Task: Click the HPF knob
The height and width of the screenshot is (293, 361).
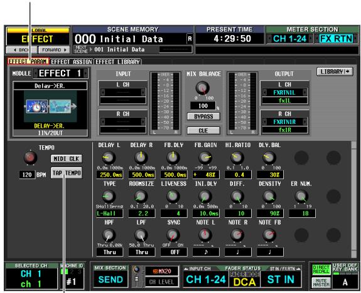Action: [x=109, y=235]
